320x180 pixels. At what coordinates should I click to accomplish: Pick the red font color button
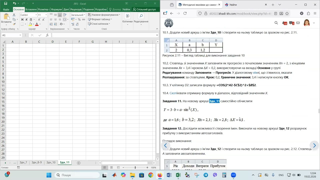coord(37,24)
